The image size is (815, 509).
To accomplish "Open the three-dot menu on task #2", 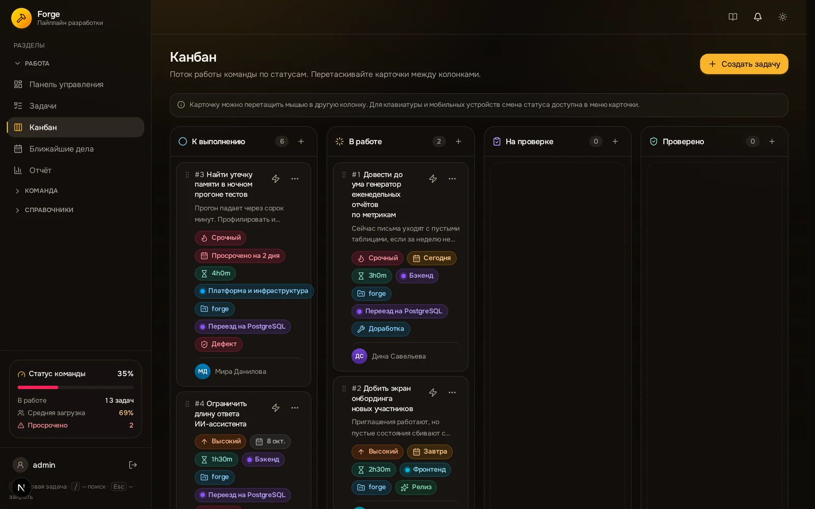I will tap(452, 392).
